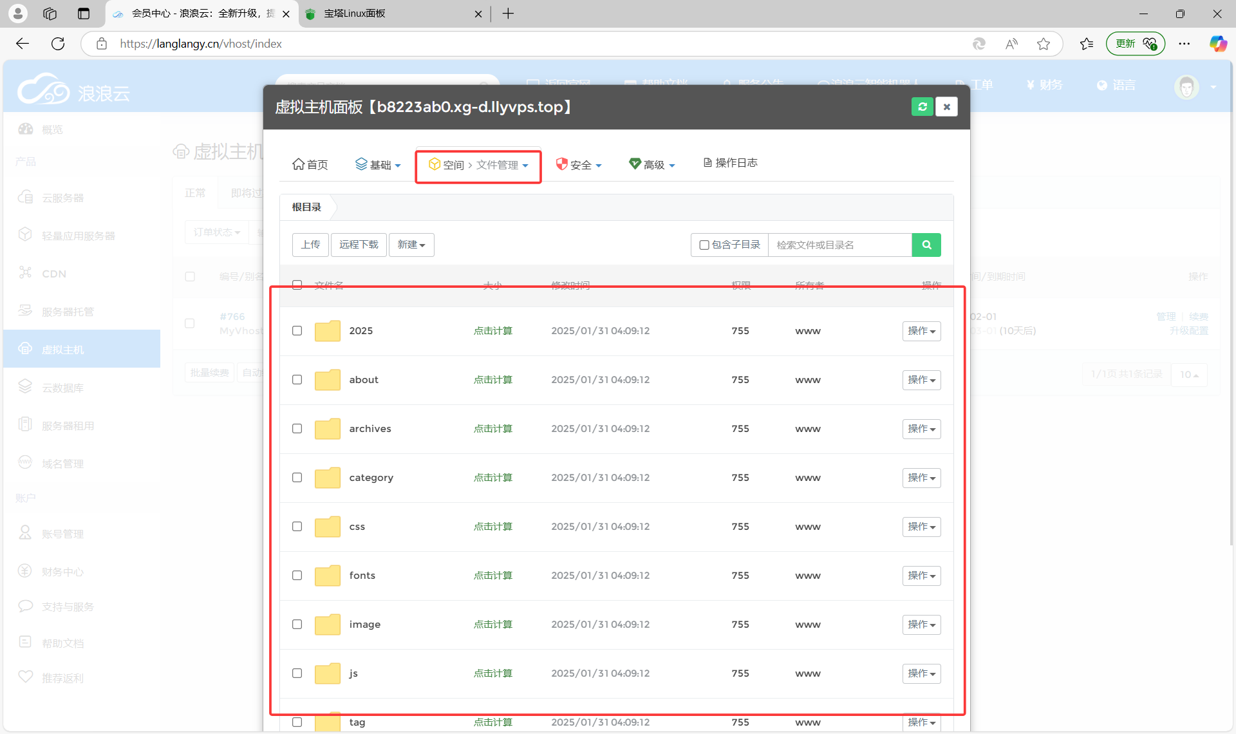Expand the 新建 dropdown

pyautogui.click(x=411, y=245)
